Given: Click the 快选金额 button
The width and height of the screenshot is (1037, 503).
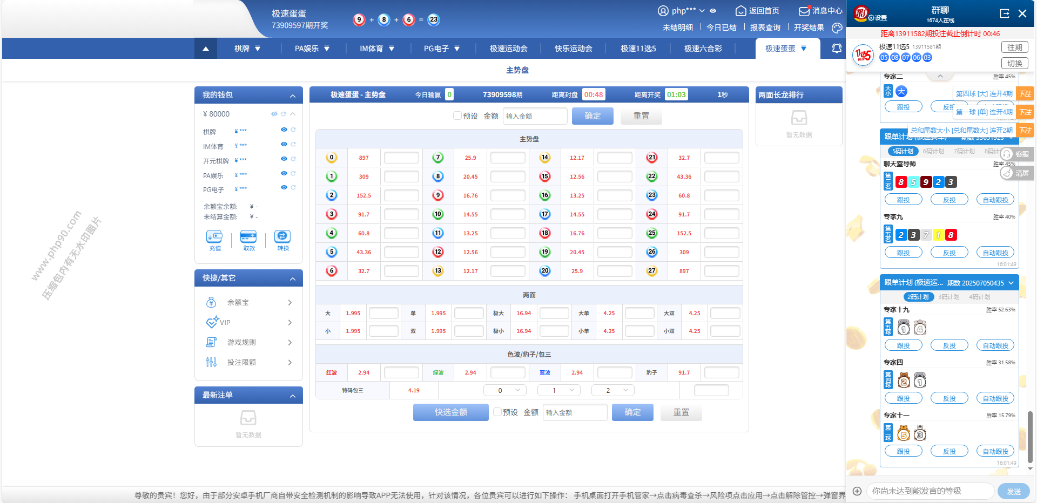Looking at the screenshot, I should 450,412.
